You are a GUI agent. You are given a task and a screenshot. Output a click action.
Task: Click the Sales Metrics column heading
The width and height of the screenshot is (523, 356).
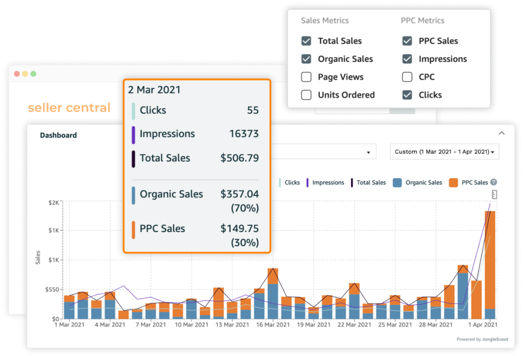click(325, 20)
